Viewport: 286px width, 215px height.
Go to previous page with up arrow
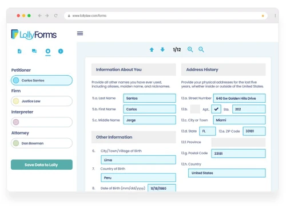(152, 50)
